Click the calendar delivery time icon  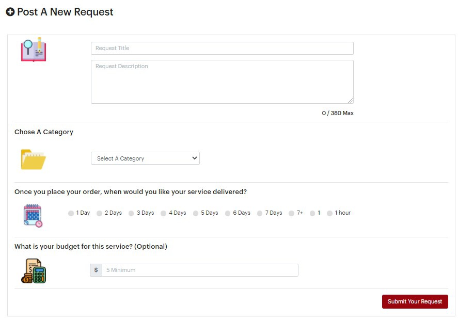(33, 216)
